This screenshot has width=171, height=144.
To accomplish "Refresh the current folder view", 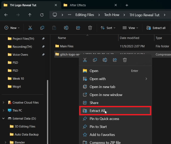I will point(42,15).
